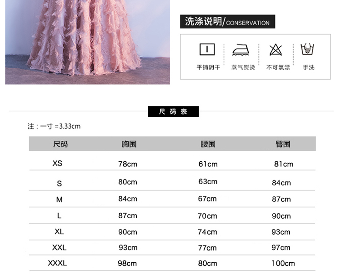Click the 90cm hip value for L
341x280 pixels.
point(281,216)
